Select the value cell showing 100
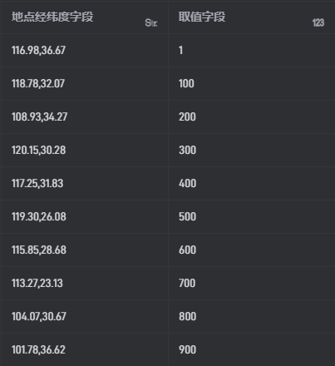This screenshot has width=335, height=366. tap(252, 83)
